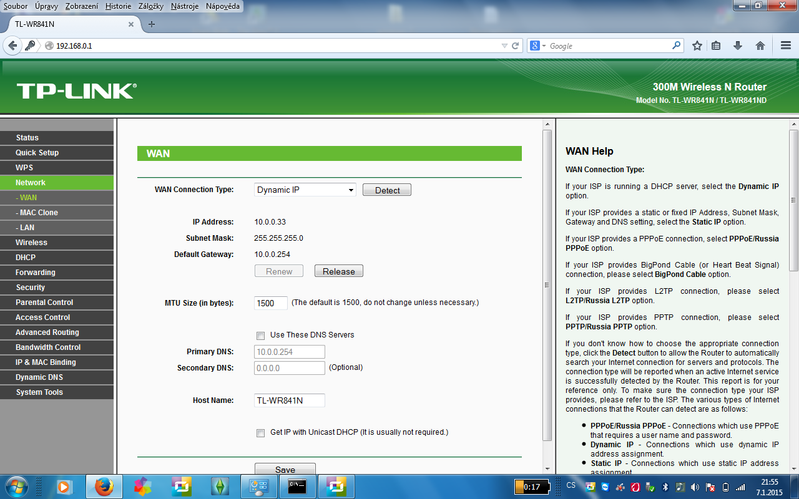This screenshot has width=799, height=499.
Task: Switch to the Command Prompt taskbar window
Action: click(x=298, y=486)
